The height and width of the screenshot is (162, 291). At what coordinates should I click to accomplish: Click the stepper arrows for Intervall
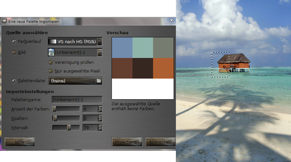[x=100, y=128]
